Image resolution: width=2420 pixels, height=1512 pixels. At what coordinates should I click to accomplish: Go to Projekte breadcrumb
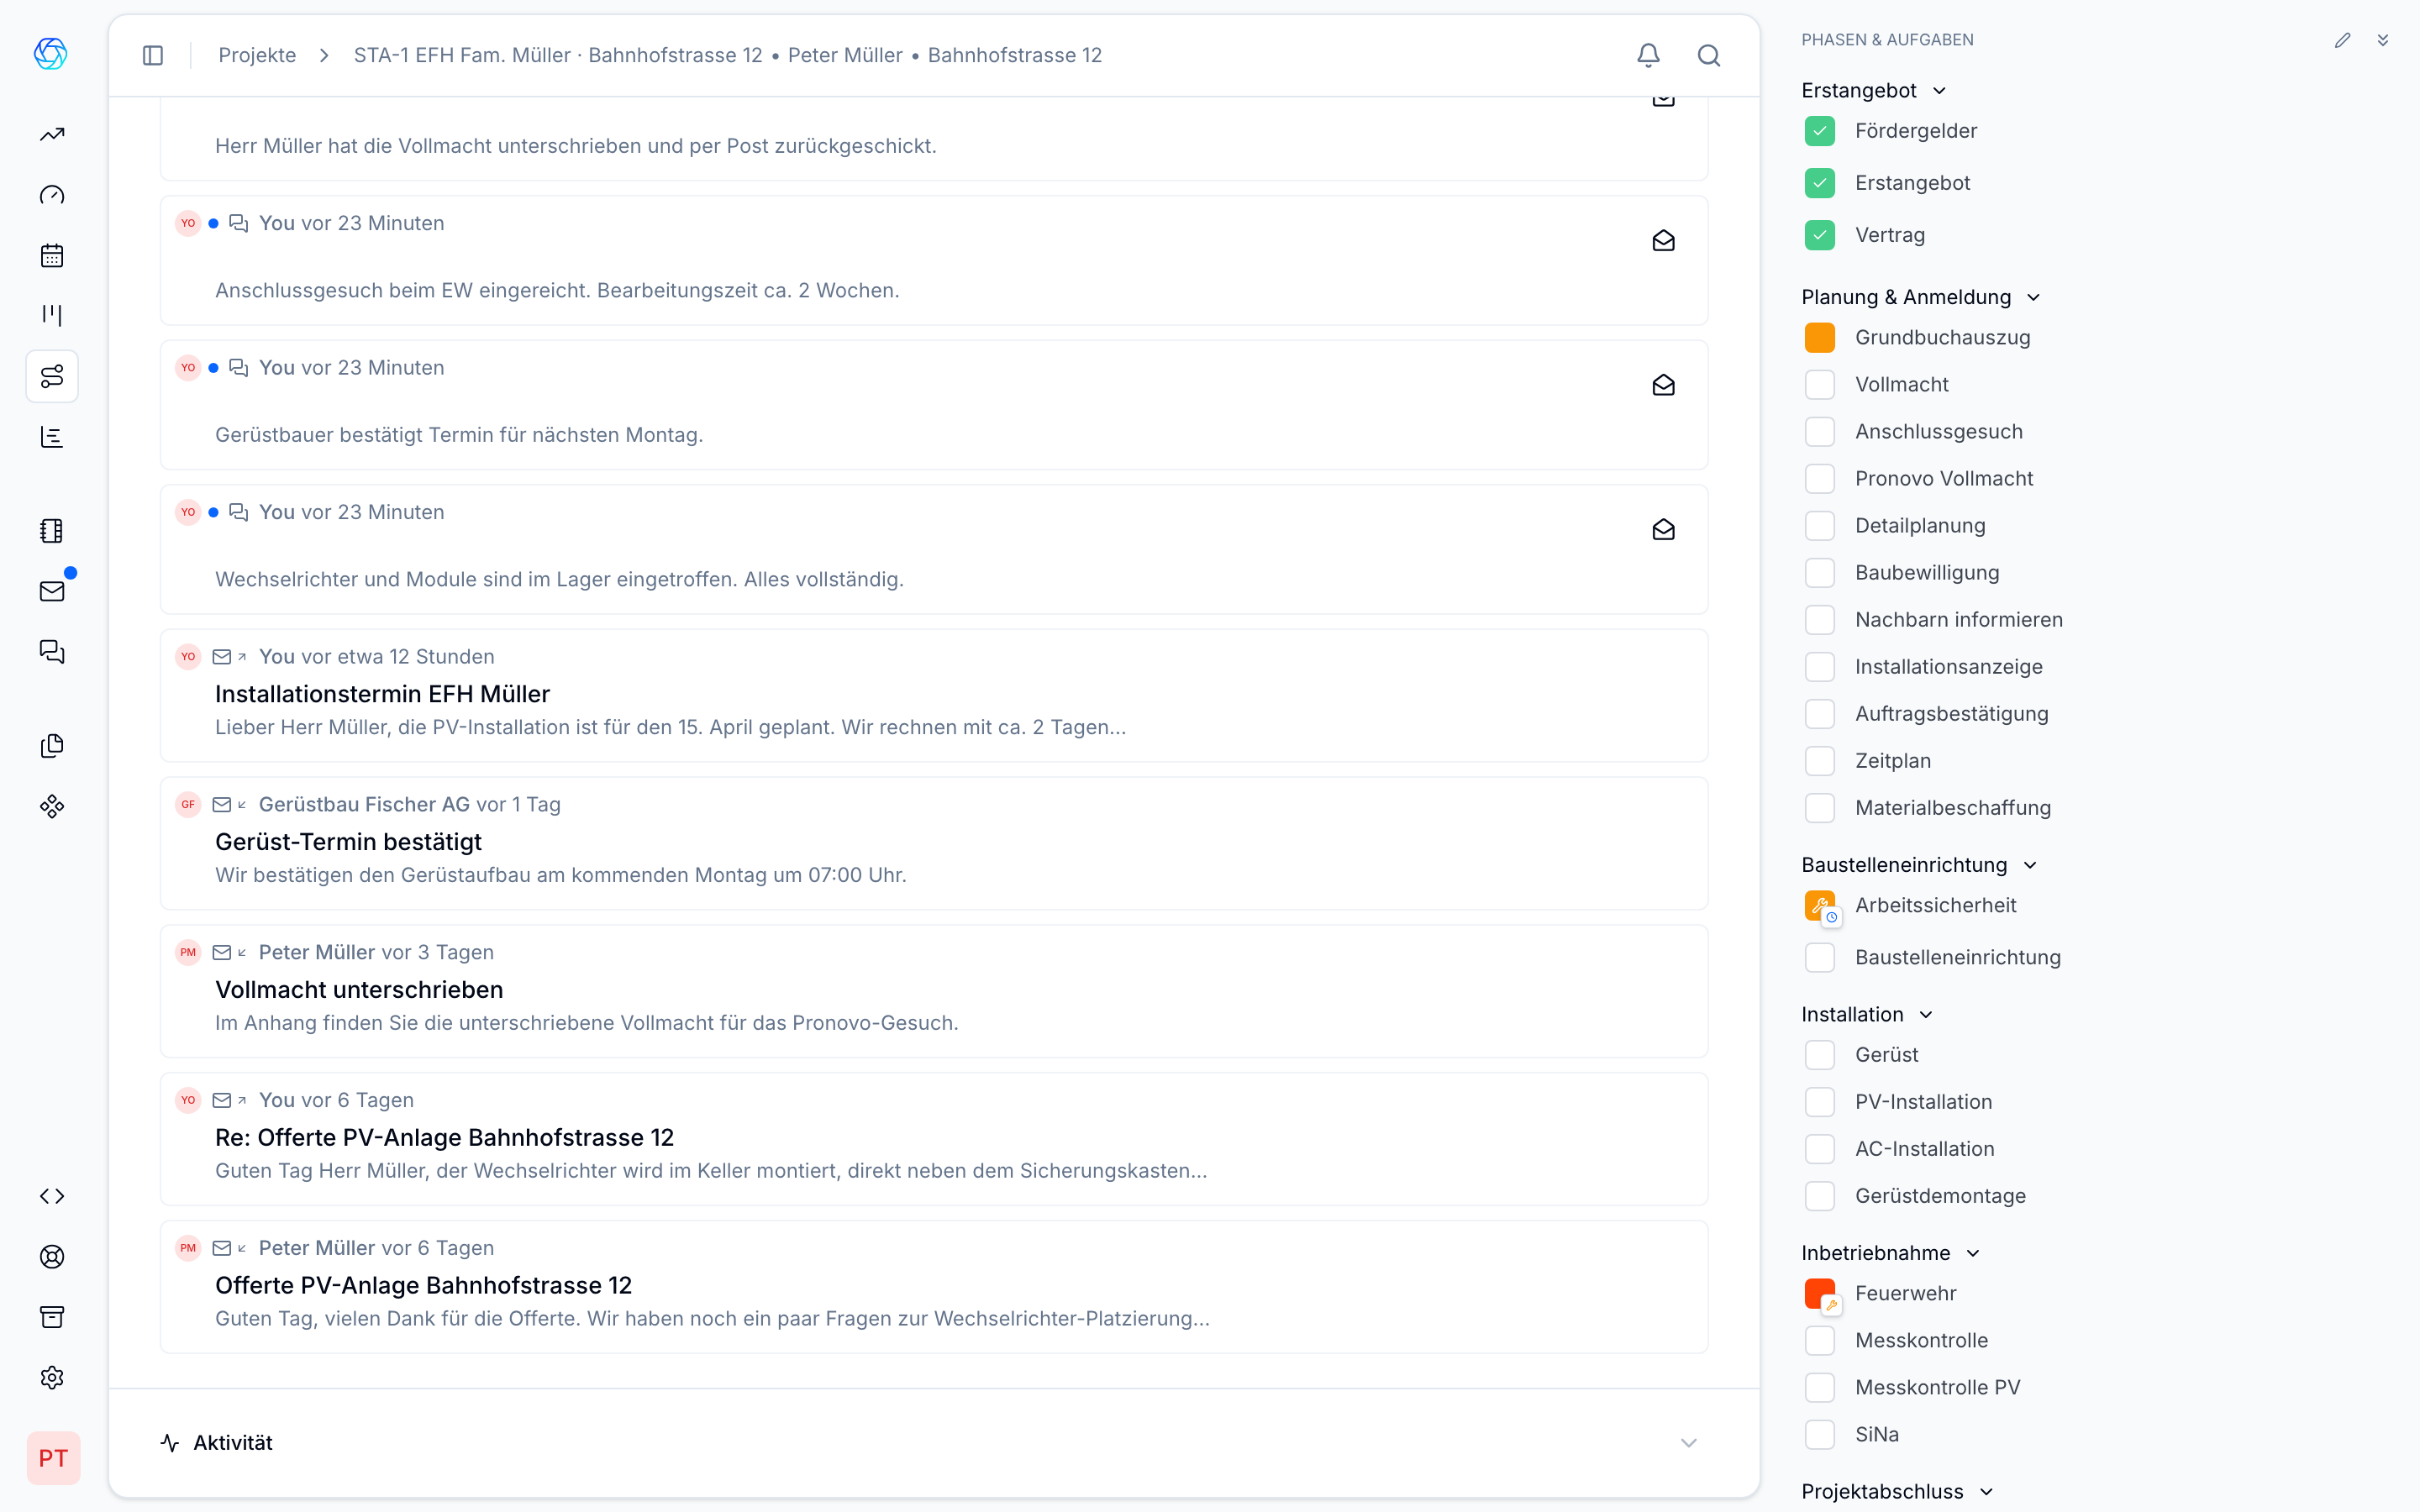click(257, 55)
